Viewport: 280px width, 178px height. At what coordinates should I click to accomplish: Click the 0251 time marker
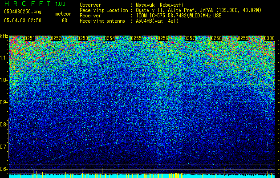point(30,38)
